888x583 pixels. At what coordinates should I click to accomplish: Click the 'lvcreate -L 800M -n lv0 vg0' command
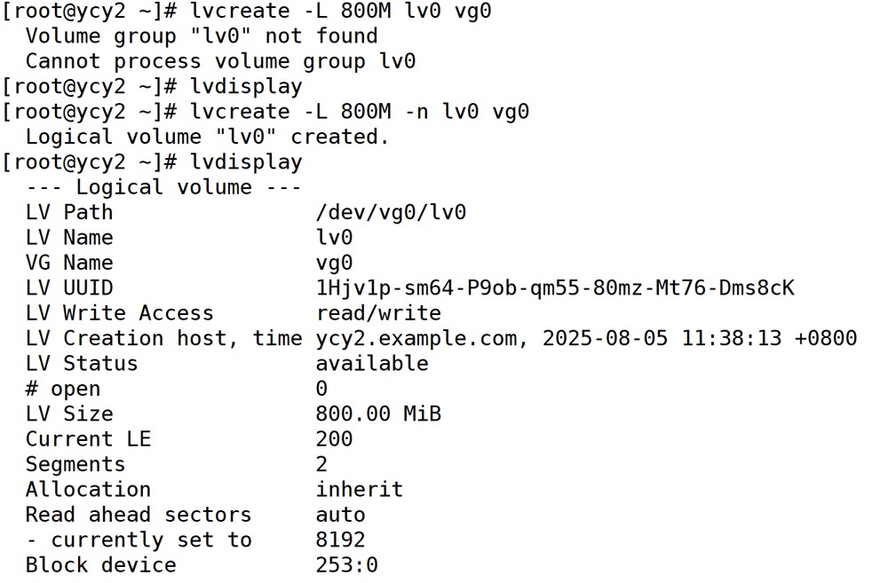[x=360, y=112]
